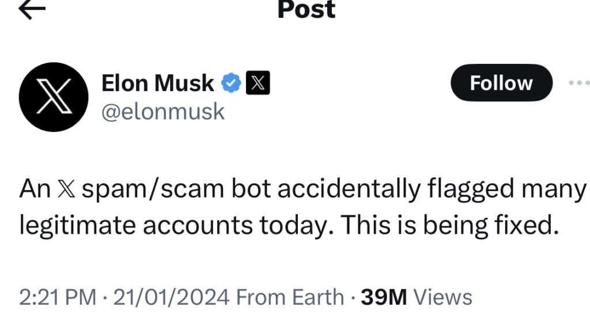Click the black X affiliation badge
590x323 pixels.
pos(258,84)
